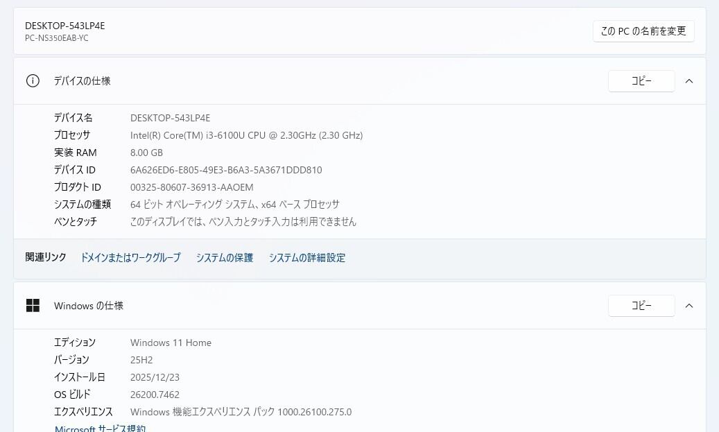
Task: Select system type value 64 ビット オペレーティング システム
Action: pyautogui.click(x=235, y=205)
